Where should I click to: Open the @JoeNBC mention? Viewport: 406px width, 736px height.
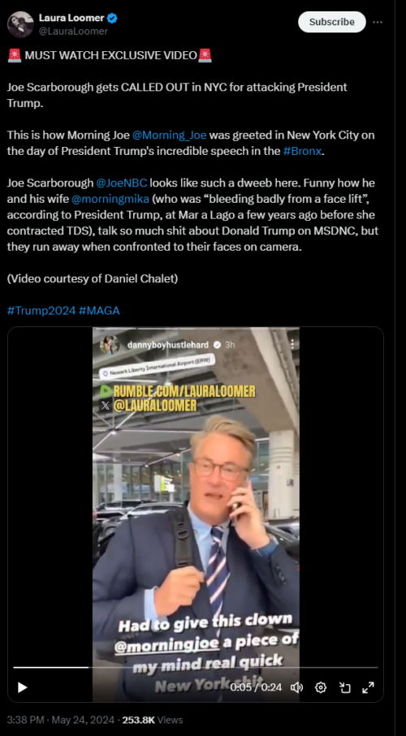coord(121,183)
